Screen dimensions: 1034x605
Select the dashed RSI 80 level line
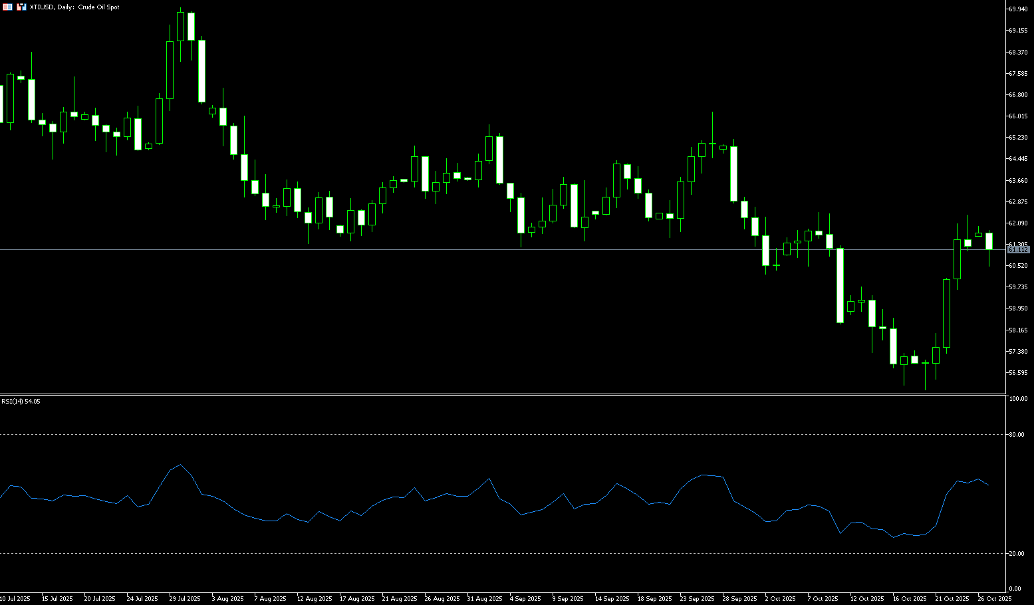tap(465, 435)
